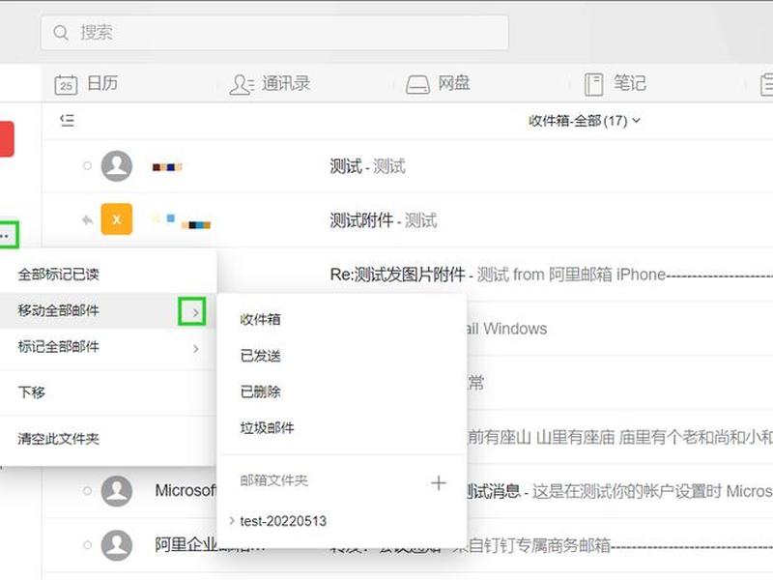Open the 收件箱-全部 (17) filter dropdown
Viewport: 773px width, 580px height.
pos(584,121)
